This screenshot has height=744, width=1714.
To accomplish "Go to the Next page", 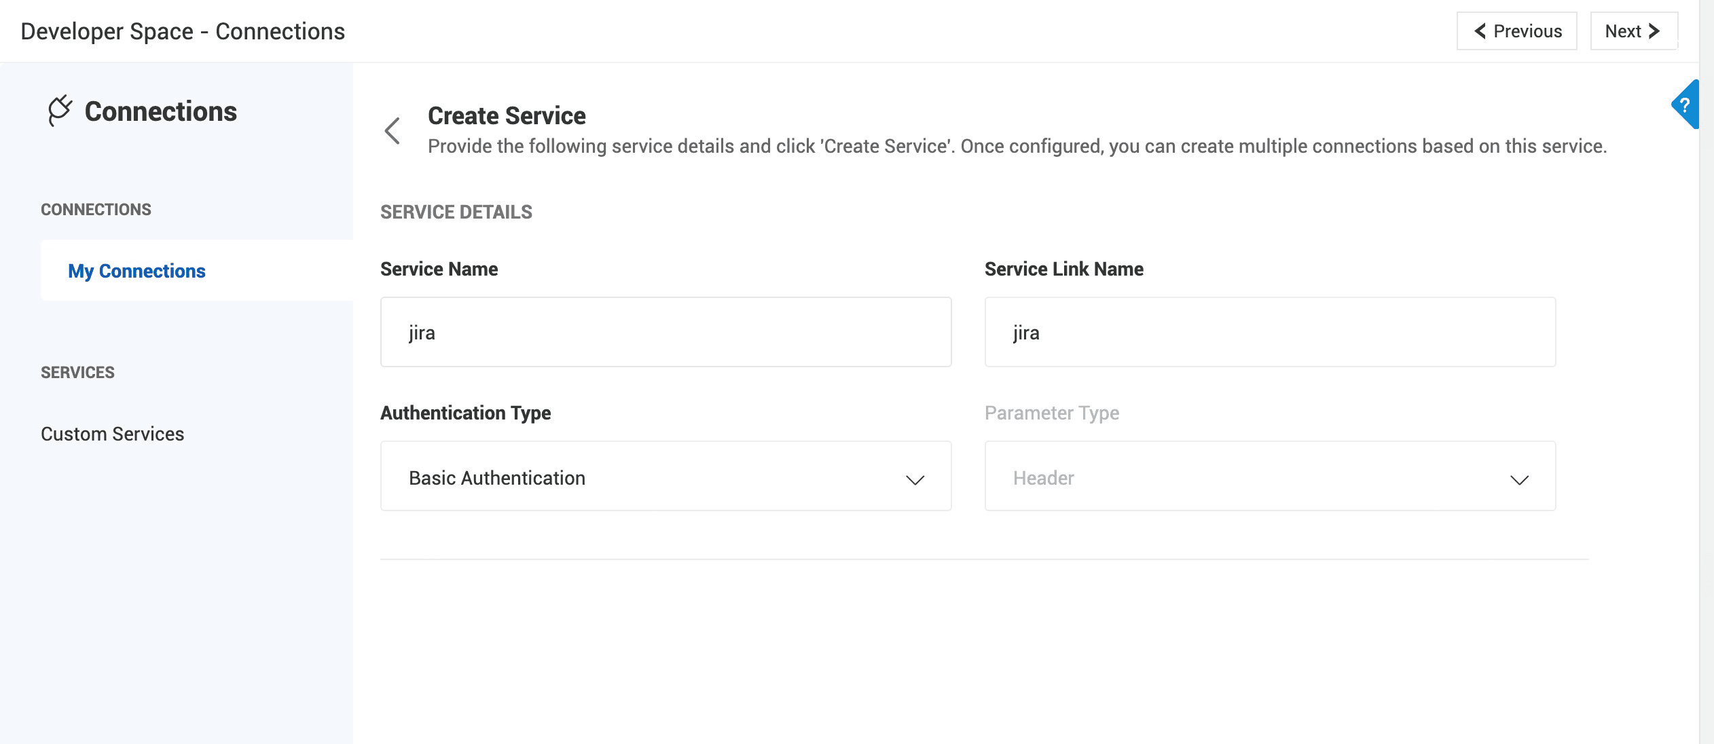I will [1634, 31].
